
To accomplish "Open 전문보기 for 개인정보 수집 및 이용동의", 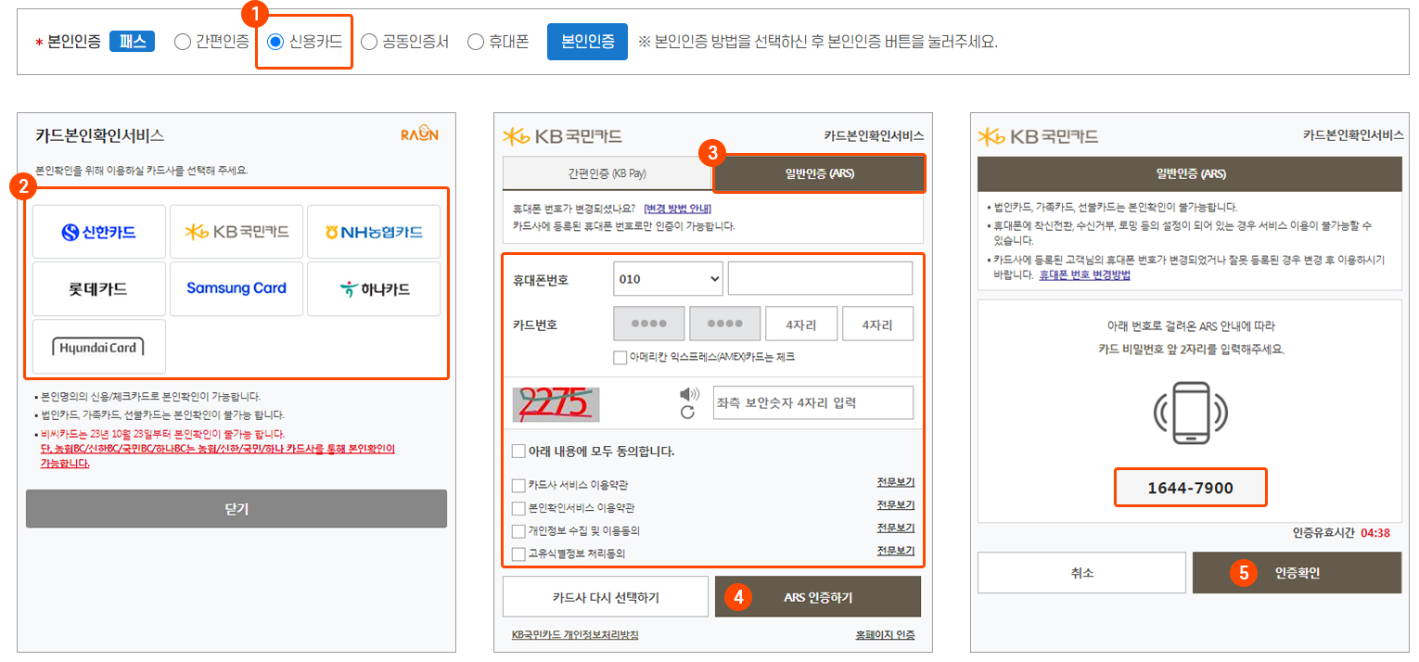I will 896,528.
